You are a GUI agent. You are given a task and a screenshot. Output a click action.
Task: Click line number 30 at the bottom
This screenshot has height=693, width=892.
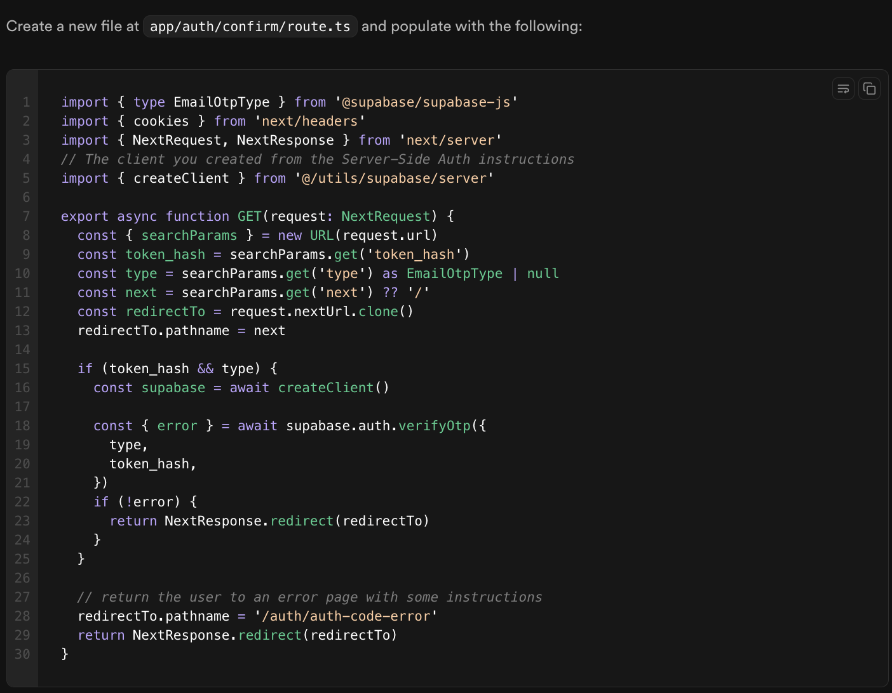tap(22, 654)
